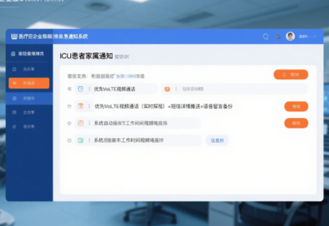Expand the 优先VoLTE视频通话 rule selector
Image resolution: width=329 pixels, height=226 pixels.
[116, 89]
